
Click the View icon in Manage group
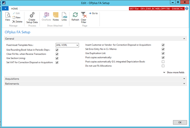pyautogui.click(x=8, y=15)
